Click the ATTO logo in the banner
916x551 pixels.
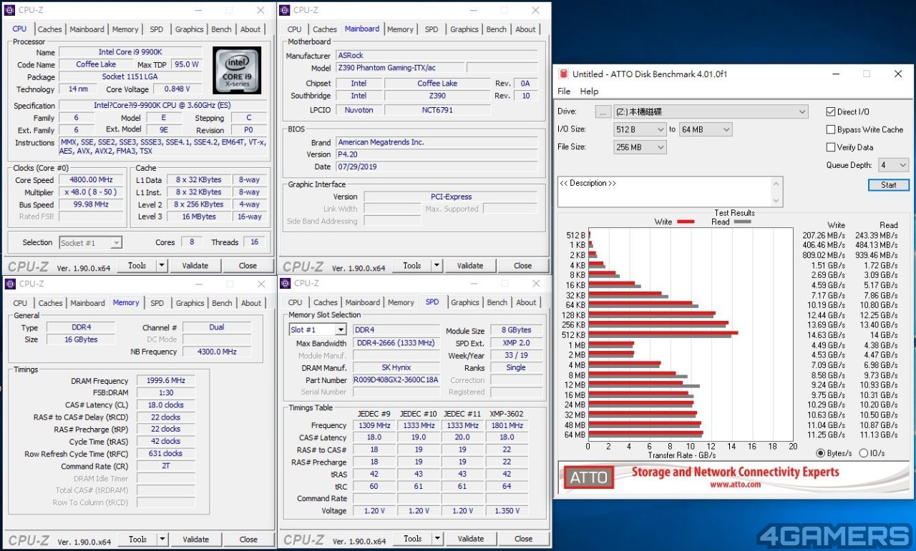click(588, 477)
